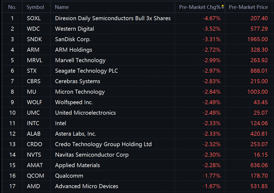Select the Western Digital row
This screenshot has height=193, width=274.
click(137, 29)
